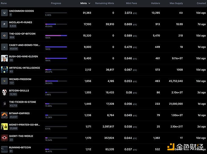
Task: Click the RUNNING•BITCOIN rune icon
Action: (x=4, y=149)
